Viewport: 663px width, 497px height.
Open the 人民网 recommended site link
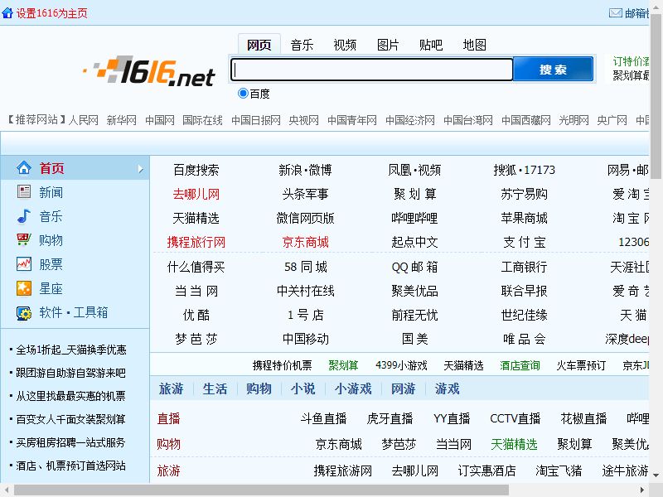[x=84, y=120]
